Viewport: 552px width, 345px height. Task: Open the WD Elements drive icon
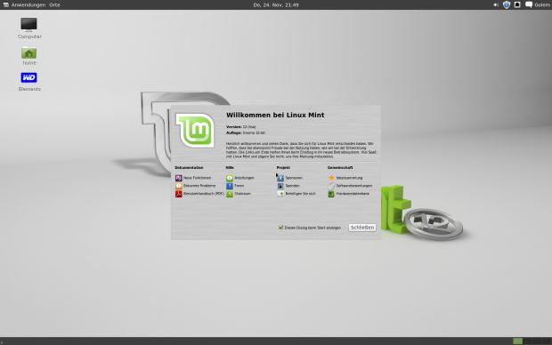(x=28, y=77)
